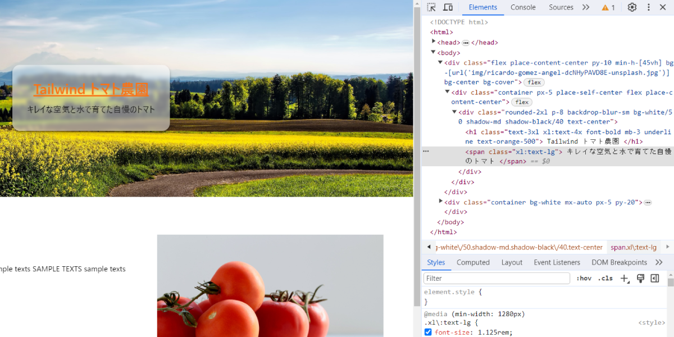674x337 pixels.
Task: Switch to the Elements tab
Action: tap(483, 7)
